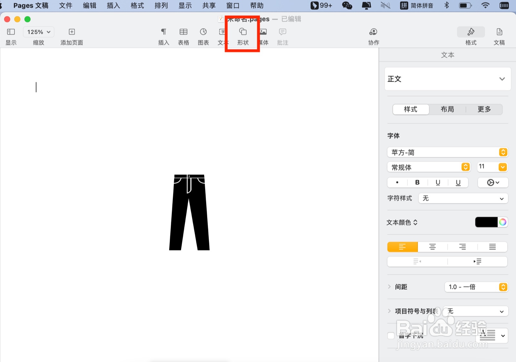Open the 正文 paragraph style dropdown
This screenshot has width=516, height=362.
pyautogui.click(x=448, y=79)
